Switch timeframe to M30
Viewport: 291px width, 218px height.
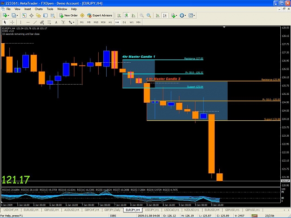tap(103, 22)
